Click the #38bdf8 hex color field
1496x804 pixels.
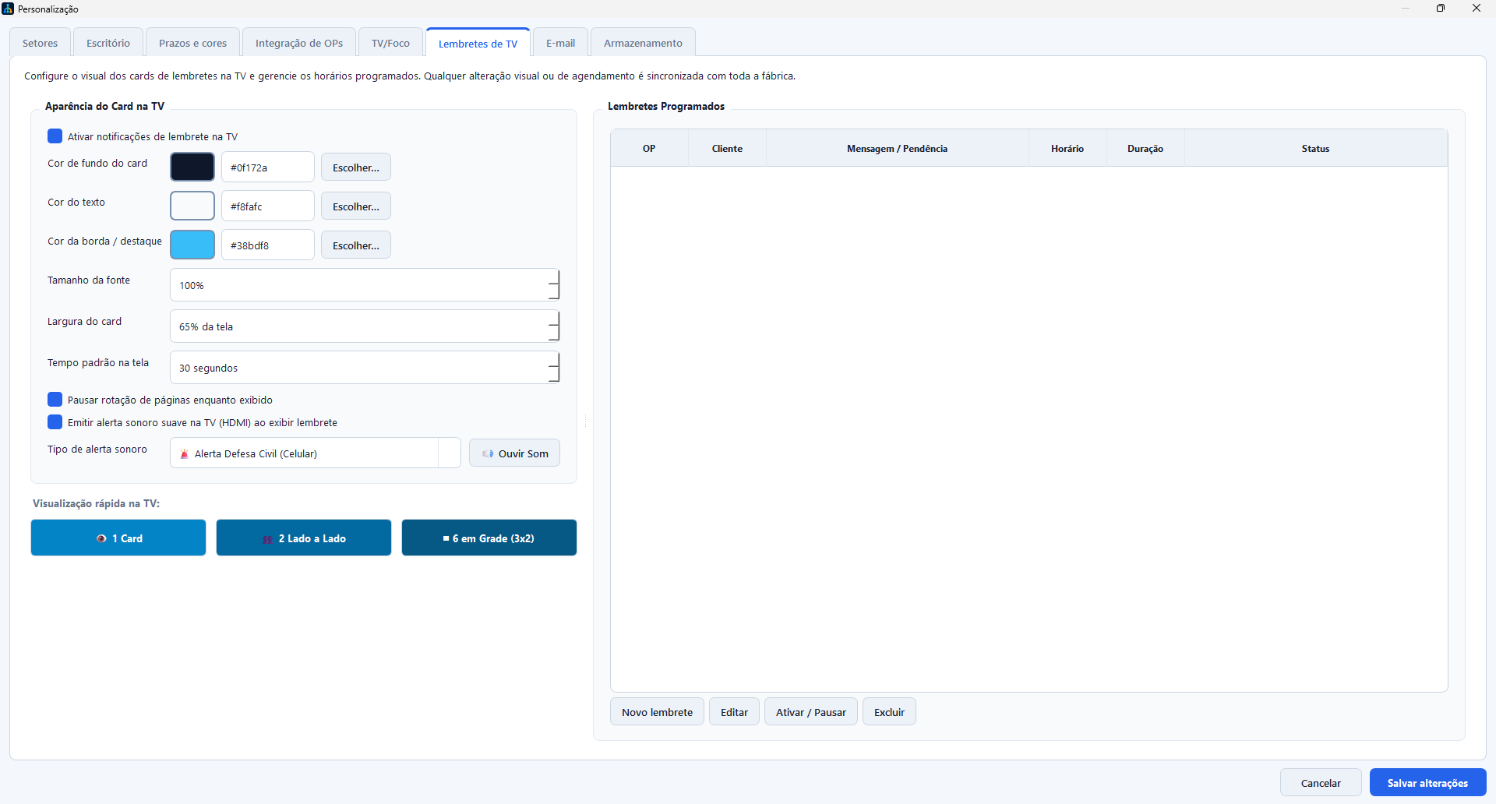click(268, 245)
